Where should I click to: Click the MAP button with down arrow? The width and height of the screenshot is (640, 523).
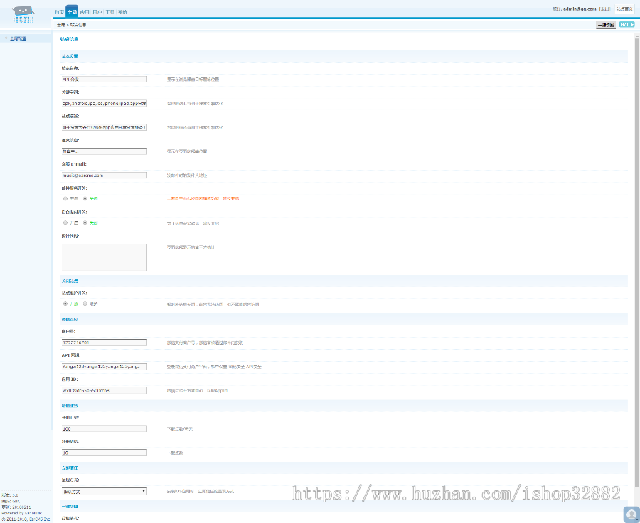tap(626, 24)
